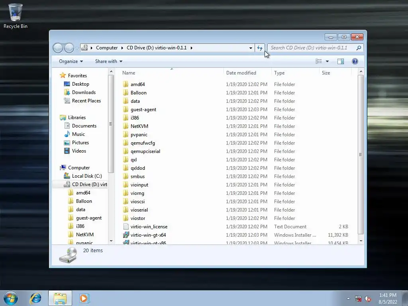Open Pictures library

(x=80, y=142)
